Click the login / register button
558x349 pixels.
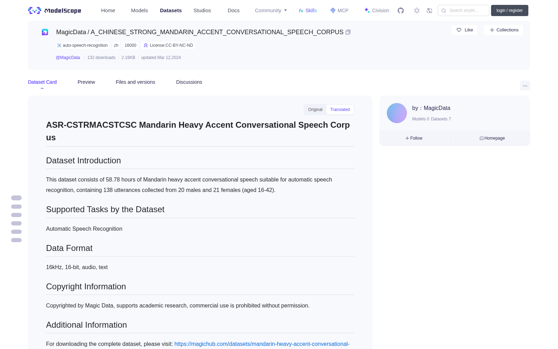pyautogui.click(x=510, y=10)
